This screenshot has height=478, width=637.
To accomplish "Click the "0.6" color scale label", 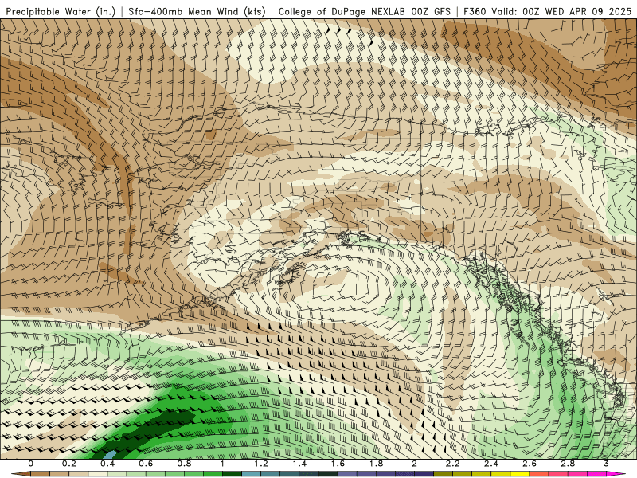I will pos(146,464).
